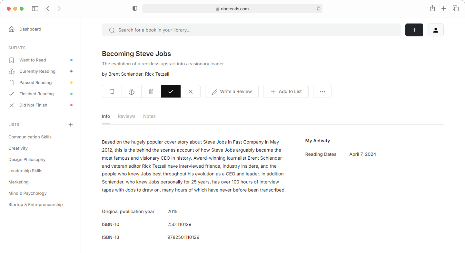The image size is (465, 253).
Task: Open the Safari share icon
Action: [432, 9]
